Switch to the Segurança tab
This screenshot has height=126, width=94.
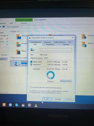coord(47,42)
